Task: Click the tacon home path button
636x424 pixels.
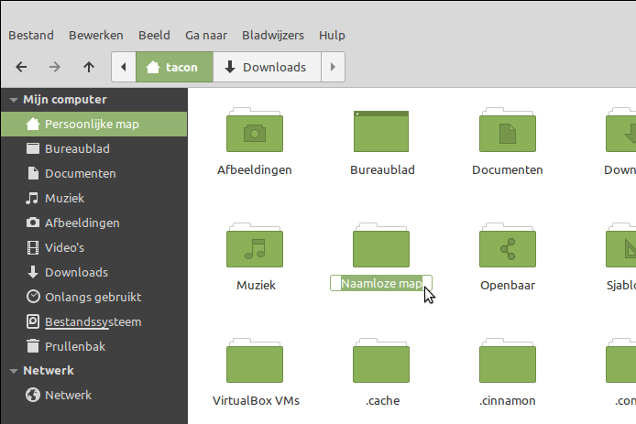Action: point(174,67)
